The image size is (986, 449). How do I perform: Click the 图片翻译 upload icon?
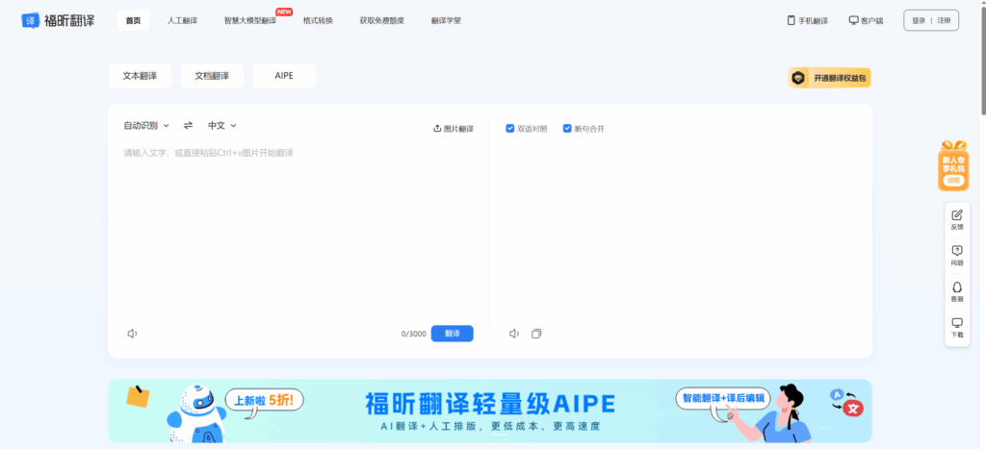[x=437, y=128]
